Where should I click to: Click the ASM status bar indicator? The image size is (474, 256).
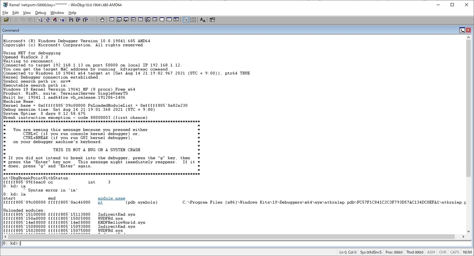(x=431, y=252)
